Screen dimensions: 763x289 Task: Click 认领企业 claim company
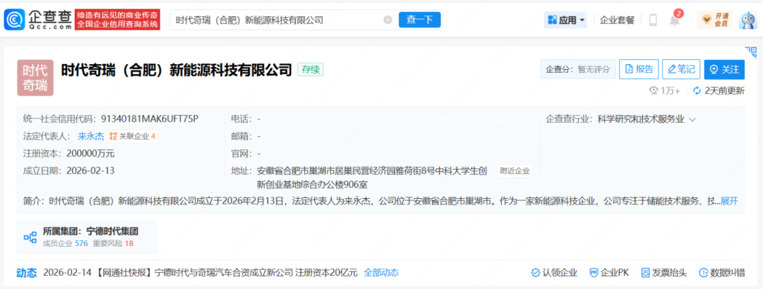tap(554, 273)
